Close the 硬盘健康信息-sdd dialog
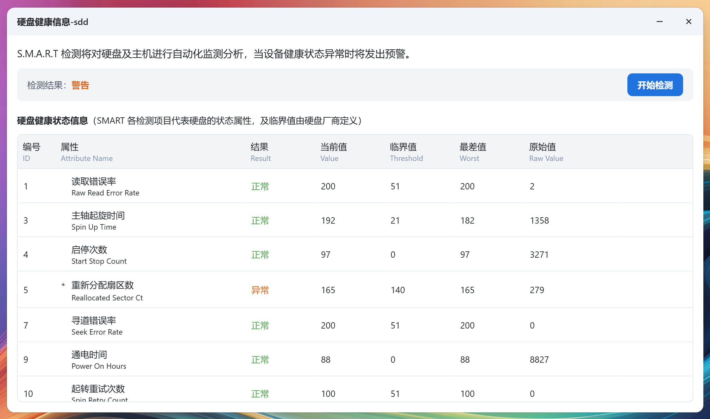This screenshot has width=710, height=419. coord(689,22)
